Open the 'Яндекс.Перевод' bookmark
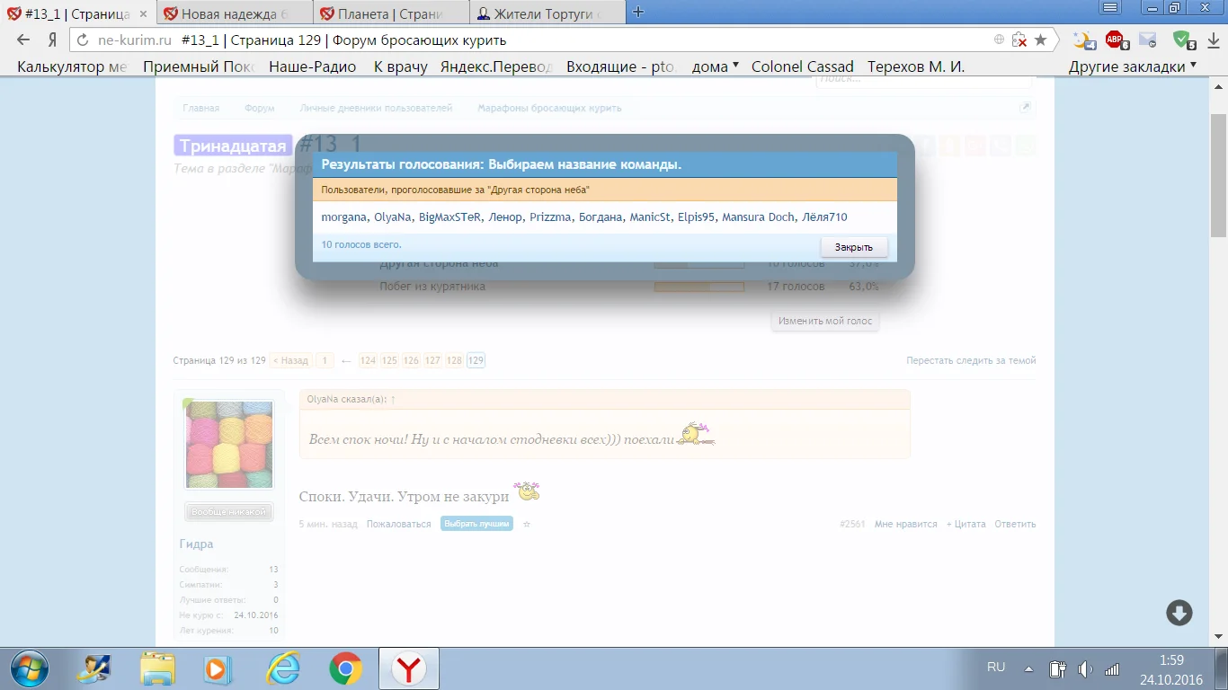1228x690 pixels. pos(495,66)
